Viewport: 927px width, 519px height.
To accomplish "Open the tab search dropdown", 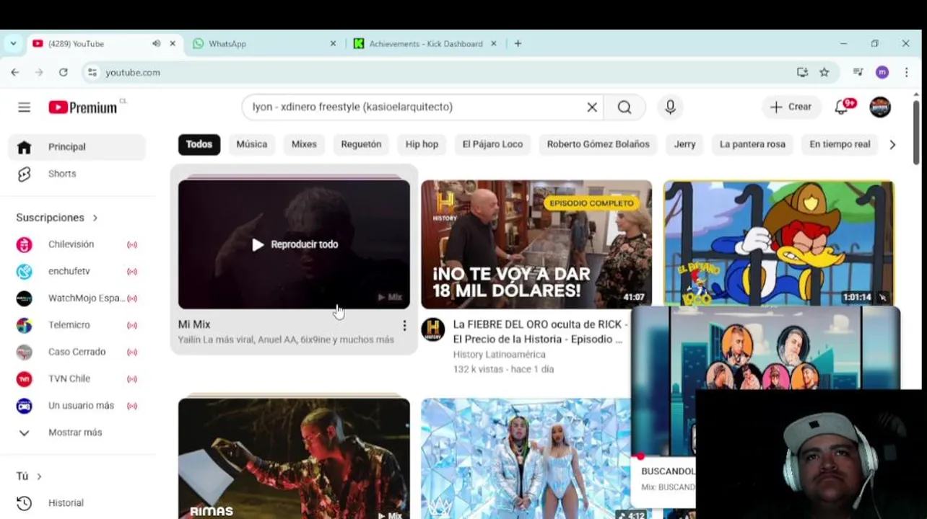I will click(13, 43).
